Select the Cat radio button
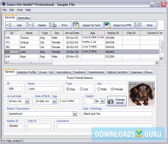168x144 pixels. [x=81, y=89]
